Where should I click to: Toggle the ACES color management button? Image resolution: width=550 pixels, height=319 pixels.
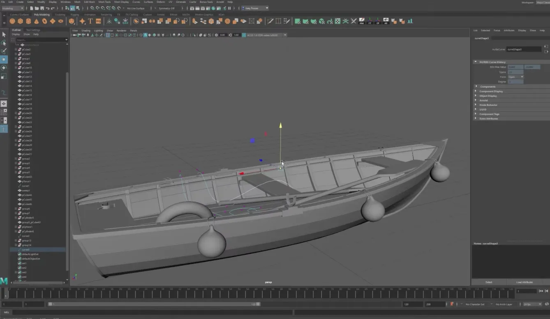(x=244, y=35)
